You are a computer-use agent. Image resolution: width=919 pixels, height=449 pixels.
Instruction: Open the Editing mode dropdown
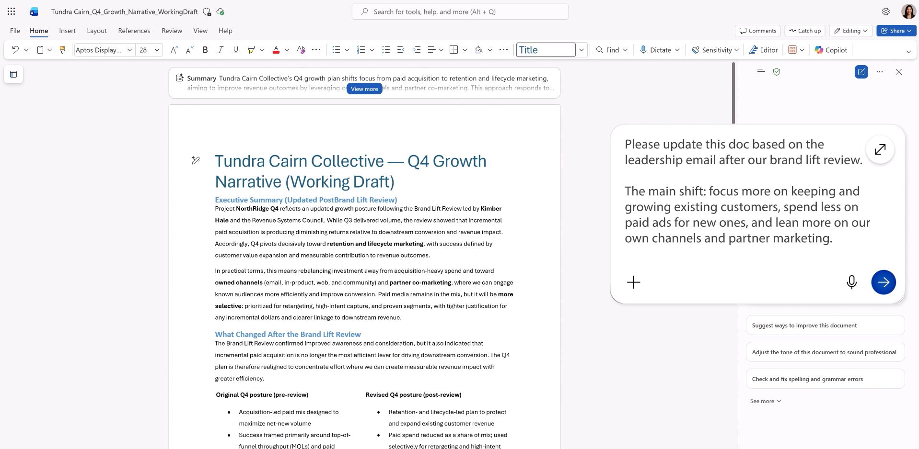click(851, 31)
